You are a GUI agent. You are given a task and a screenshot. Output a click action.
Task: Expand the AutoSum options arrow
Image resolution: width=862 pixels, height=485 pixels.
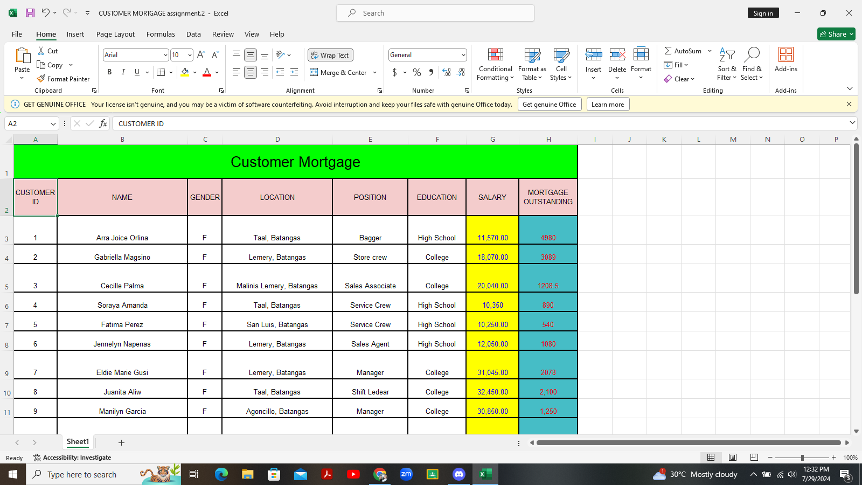coord(710,51)
